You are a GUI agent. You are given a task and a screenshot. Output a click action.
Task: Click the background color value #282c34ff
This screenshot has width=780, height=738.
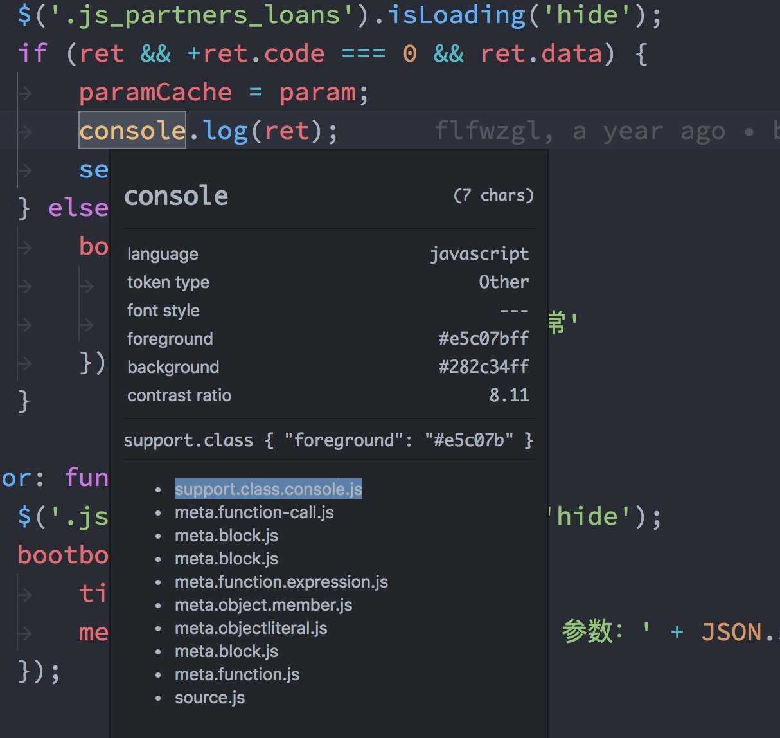(484, 366)
